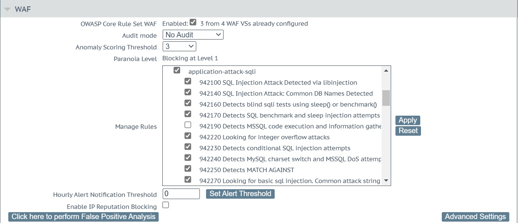This screenshot has height=223, width=518.
Task: Apply the rule changes
Action: [x=407, y=120]
